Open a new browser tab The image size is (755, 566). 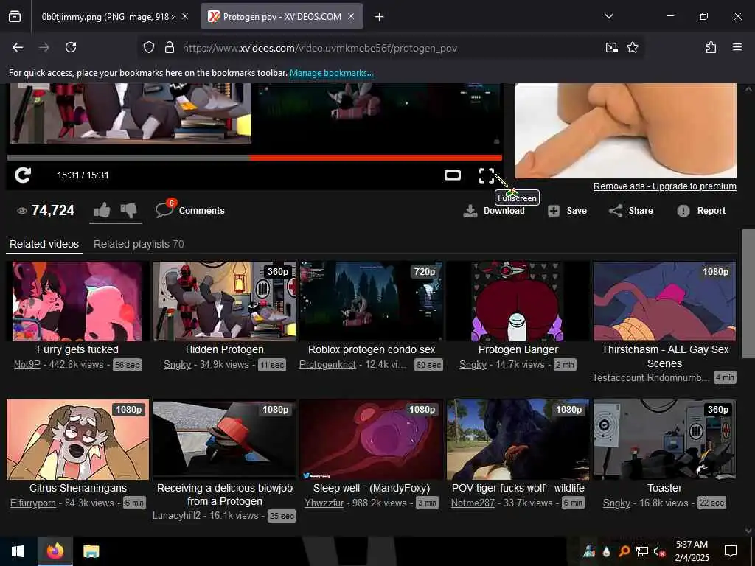click(x=380, y=17)
